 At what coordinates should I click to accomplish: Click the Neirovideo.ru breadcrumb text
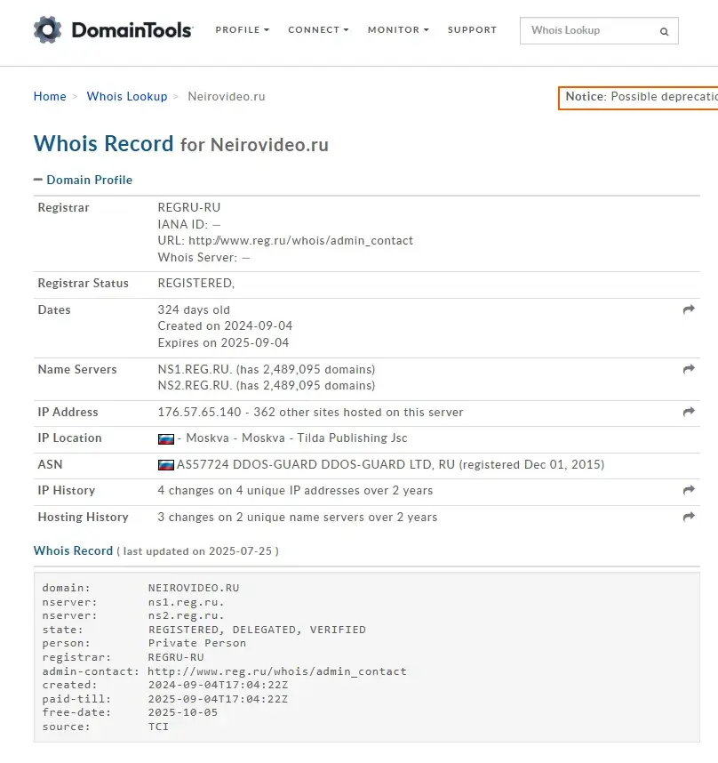coord(227,96)
